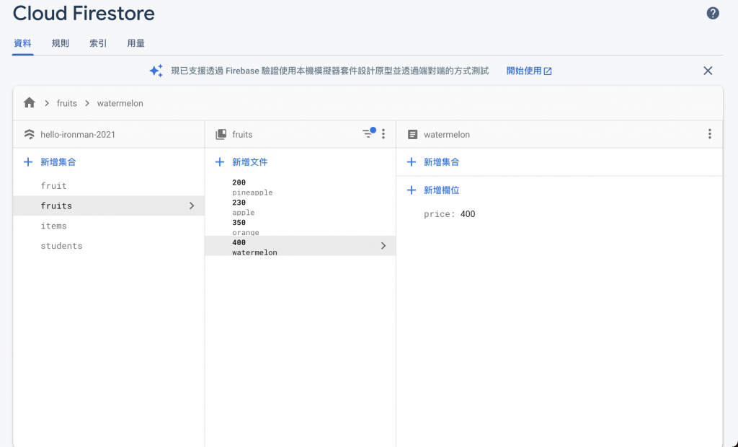The image size is (738, 447).
Task: Click the hello-ironman-2021 database icon
Action: (x=30, y=134)
